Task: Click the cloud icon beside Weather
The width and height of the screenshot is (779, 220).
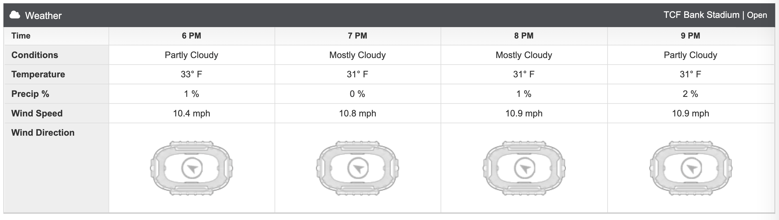Action: click(15, 15)
